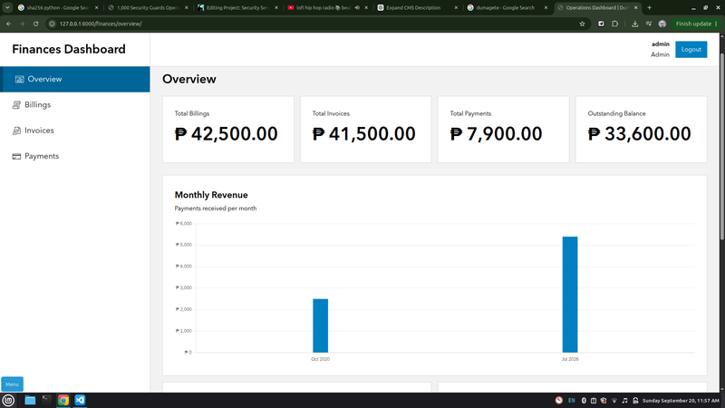Screen dimensions: 725x408
Task: Go back using the browser back arrow
Action: click(x=9, y=24)
